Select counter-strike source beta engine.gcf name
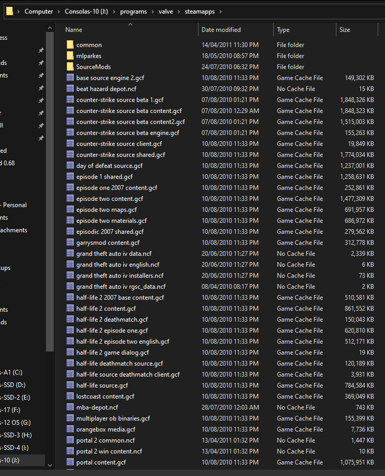Image resolution: width=385 pixels, height=476 pixels. click(127, 133)
